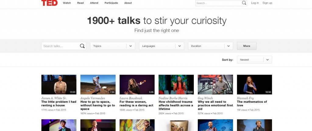312x131 pixels.
Task: Open Laura Boushnak talk thumbnail
Action: 137,85
